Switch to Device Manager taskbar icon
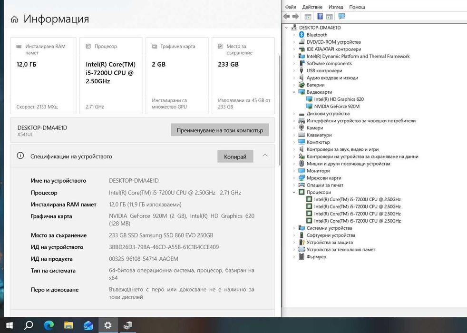 click(128, 325)
